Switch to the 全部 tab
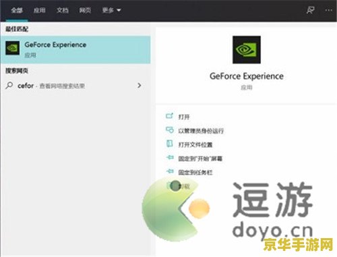Screen dimensions: 337x257 (17, 10)
